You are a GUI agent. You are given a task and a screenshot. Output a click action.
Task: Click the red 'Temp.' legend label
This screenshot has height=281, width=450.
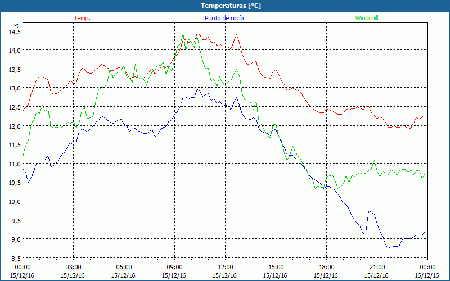coord(82,18)
